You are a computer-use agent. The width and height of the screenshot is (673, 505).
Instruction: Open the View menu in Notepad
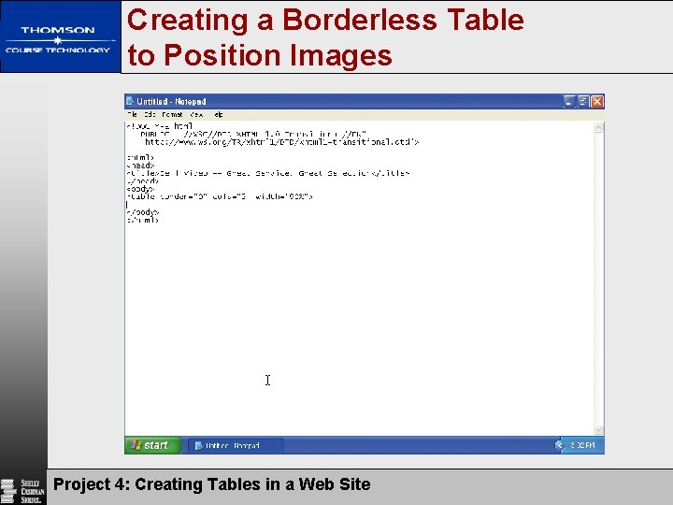[x=196, y=115]
